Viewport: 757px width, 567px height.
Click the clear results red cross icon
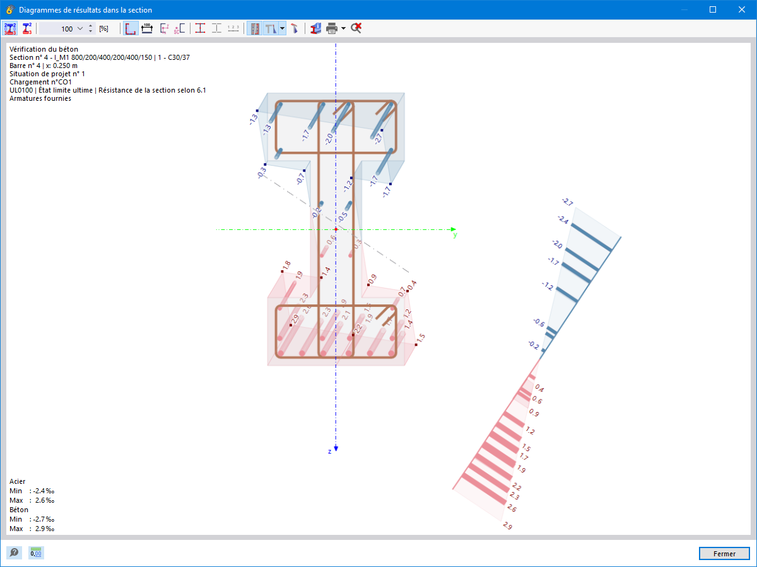point(356,28)
